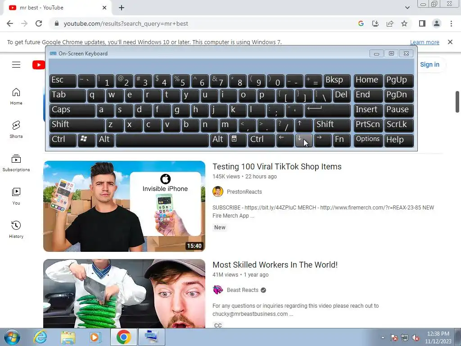The image size is (461, 346).
Task: Click the Home key on keyboard
Action: (368, 81)
